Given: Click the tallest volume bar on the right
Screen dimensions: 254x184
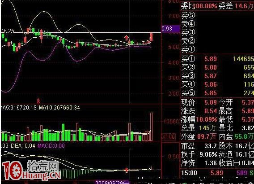Looking at the screenshot, I should pyautogui.click(x=151, y=127).
